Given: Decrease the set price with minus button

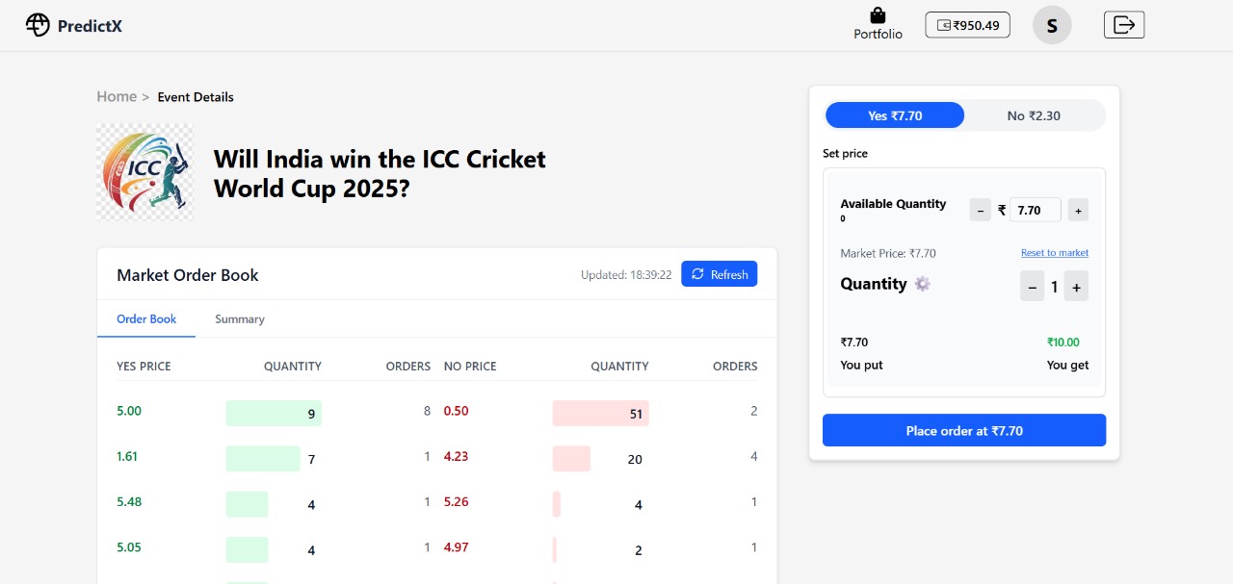Looking at the screenshot, I should tap(980, 210).
